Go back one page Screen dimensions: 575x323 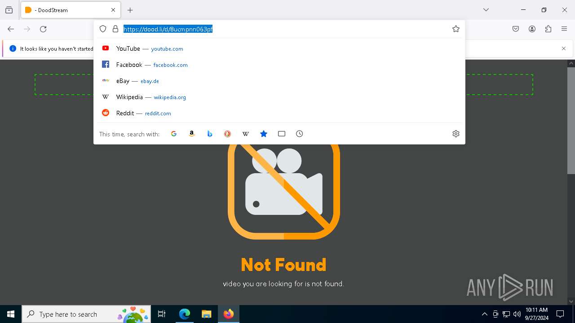(x=11, y=29)
